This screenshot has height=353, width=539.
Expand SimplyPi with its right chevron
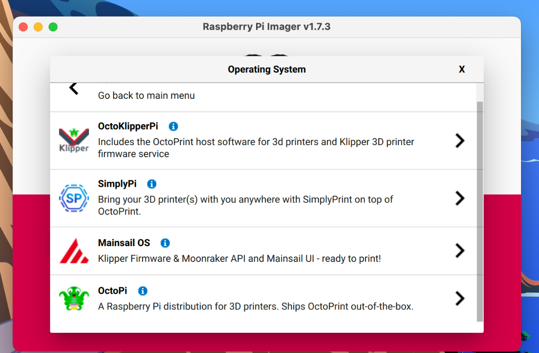(x=459, y=198)
